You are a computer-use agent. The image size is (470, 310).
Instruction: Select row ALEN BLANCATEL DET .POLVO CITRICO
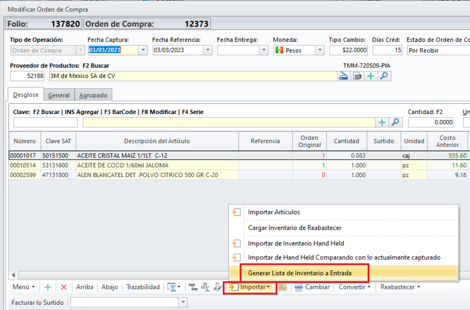(x=239, y=175)
